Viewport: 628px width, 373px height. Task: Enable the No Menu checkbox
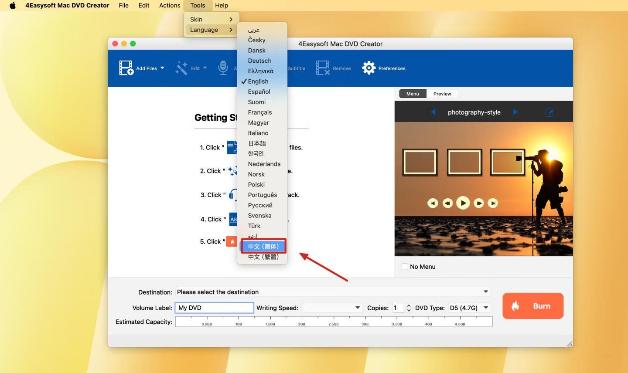click(405, 267)
